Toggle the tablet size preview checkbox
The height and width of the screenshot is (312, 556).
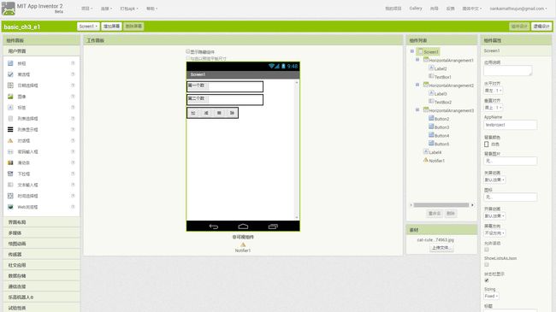(188, 58)
